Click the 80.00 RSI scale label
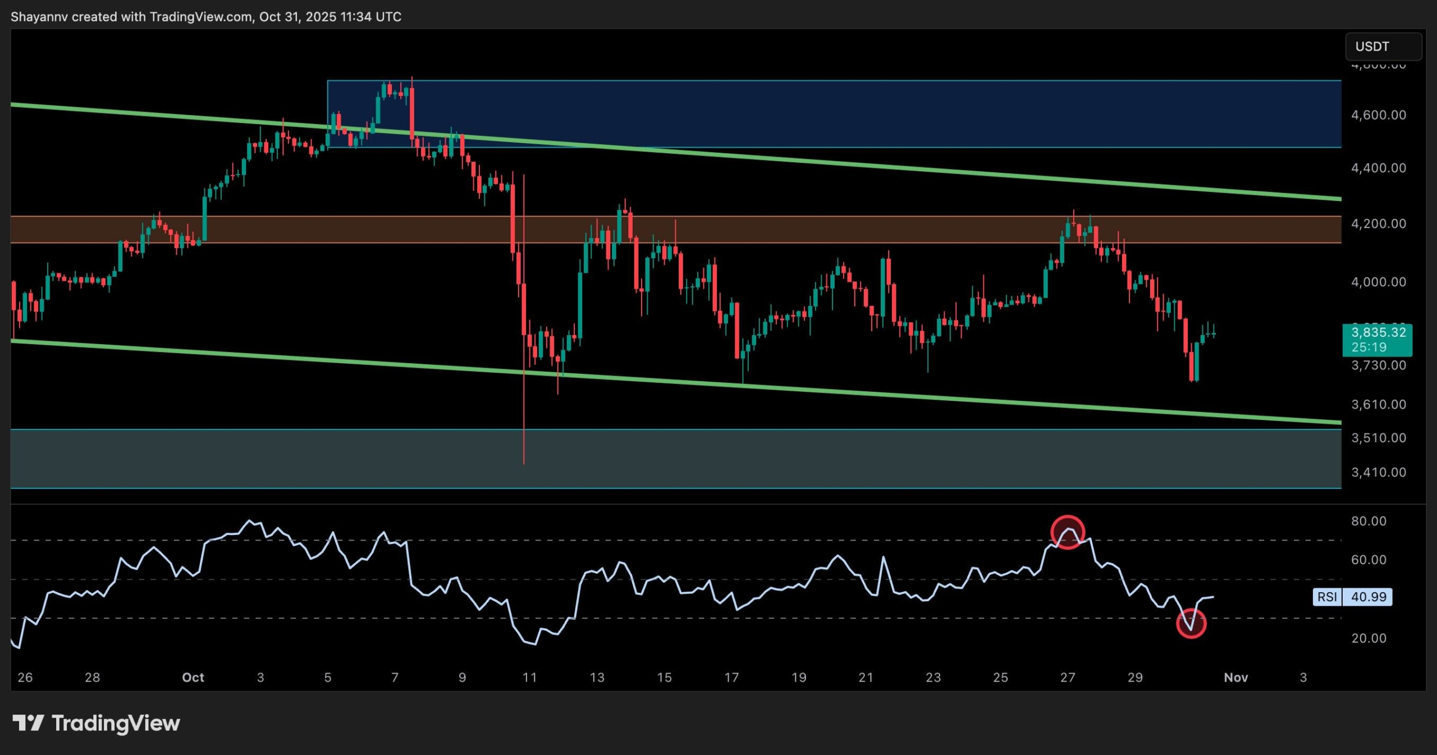The width and height of the screenshot is (1437, 755). pos(1369,521)
